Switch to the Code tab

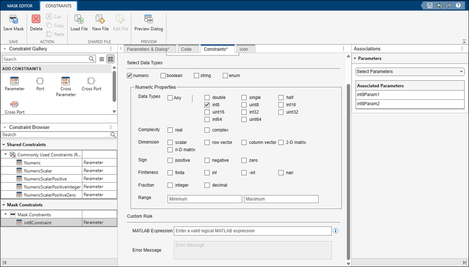click(186, 49)
